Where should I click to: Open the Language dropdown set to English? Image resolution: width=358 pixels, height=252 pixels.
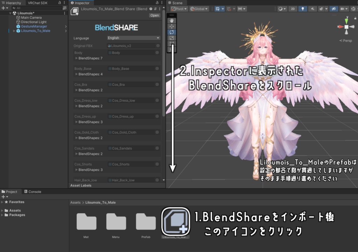[134, 38]
